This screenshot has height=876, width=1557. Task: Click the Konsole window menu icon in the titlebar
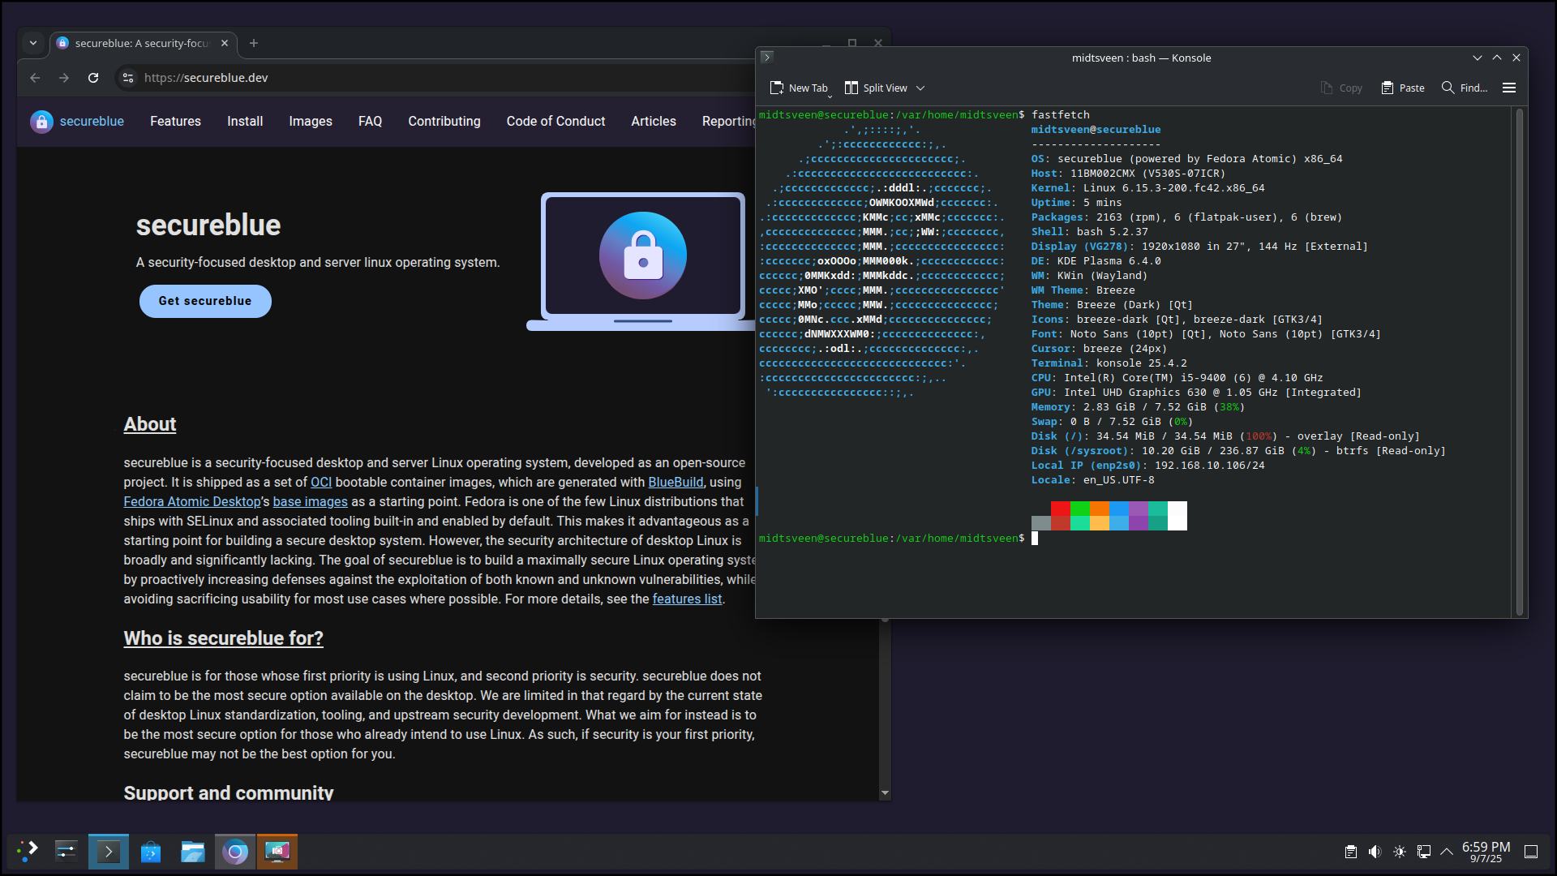767,58
